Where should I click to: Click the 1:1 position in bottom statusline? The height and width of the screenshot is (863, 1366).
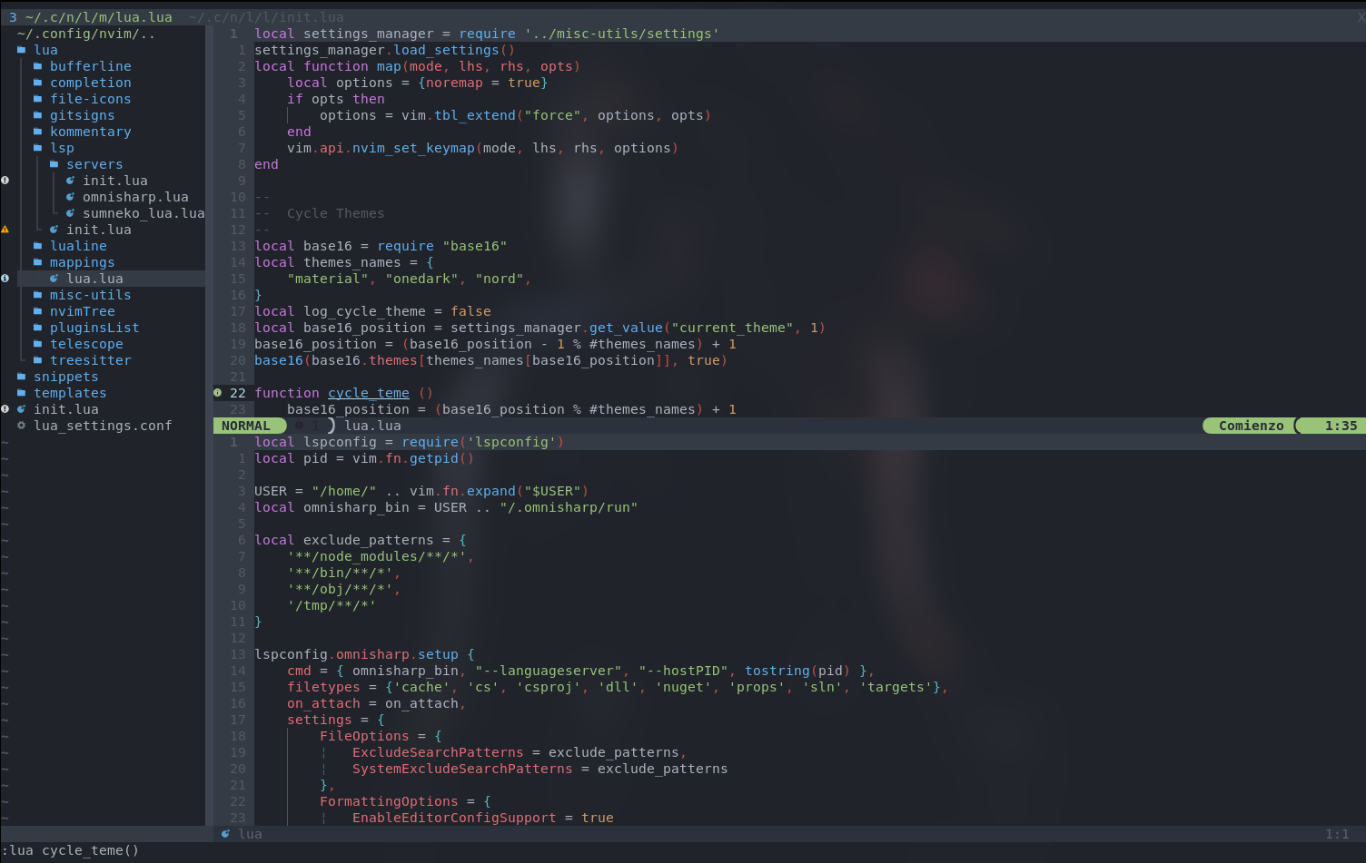(1337, 834)
